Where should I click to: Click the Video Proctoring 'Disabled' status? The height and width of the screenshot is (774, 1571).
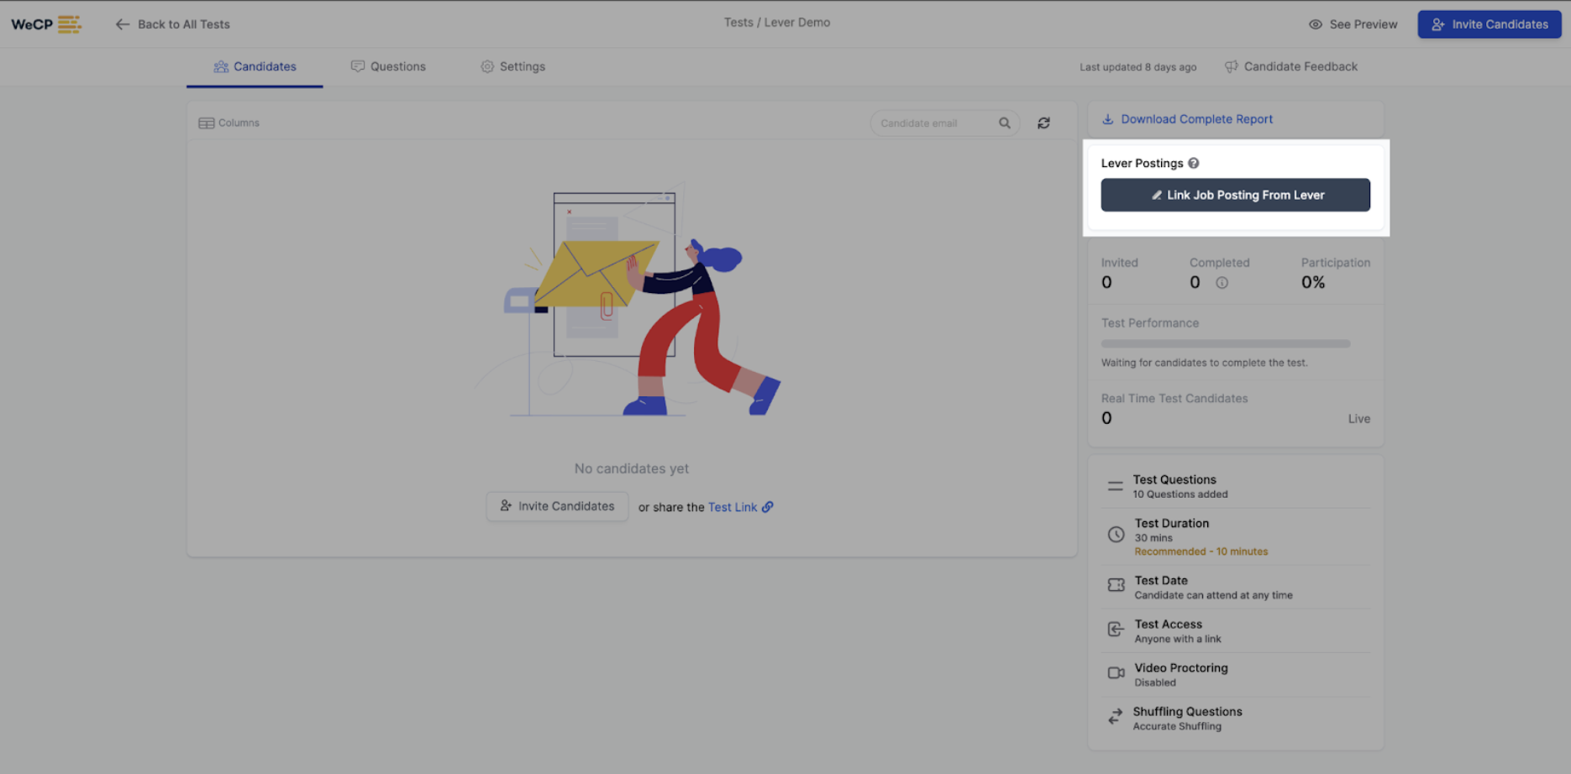(1155, 682)
